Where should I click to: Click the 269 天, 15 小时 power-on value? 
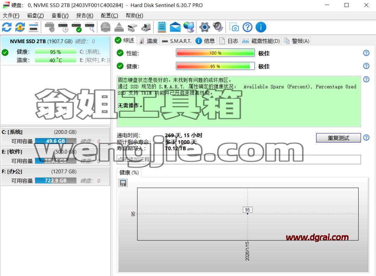pyautogui.click(x=184, y=135)
